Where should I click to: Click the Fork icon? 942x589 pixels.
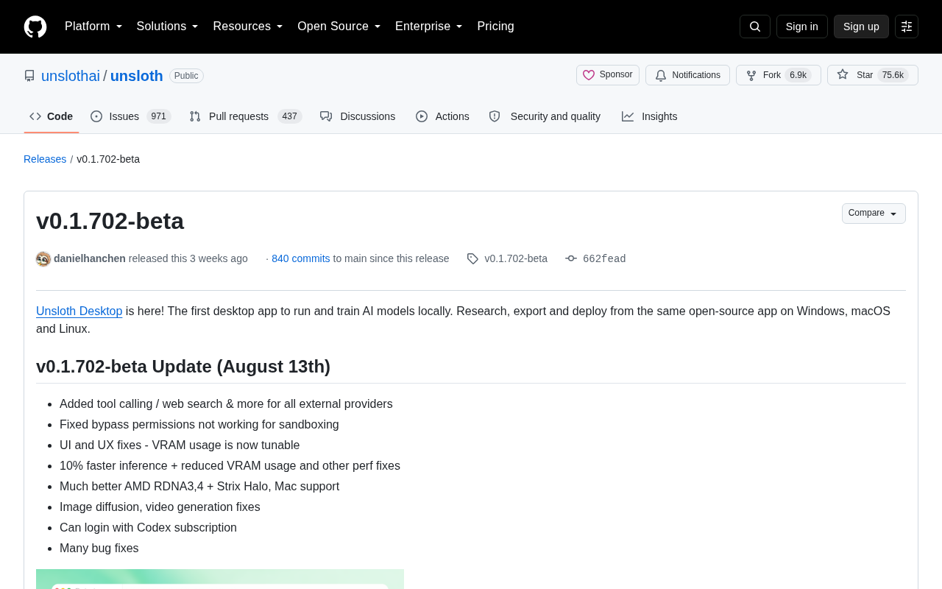click(751, 75)
